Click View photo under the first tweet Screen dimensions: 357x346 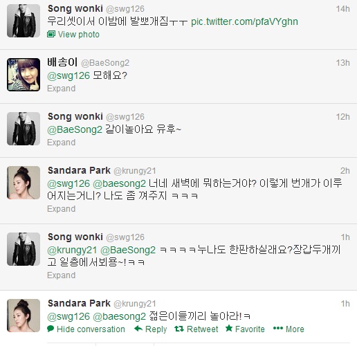[x=78, y=35]
